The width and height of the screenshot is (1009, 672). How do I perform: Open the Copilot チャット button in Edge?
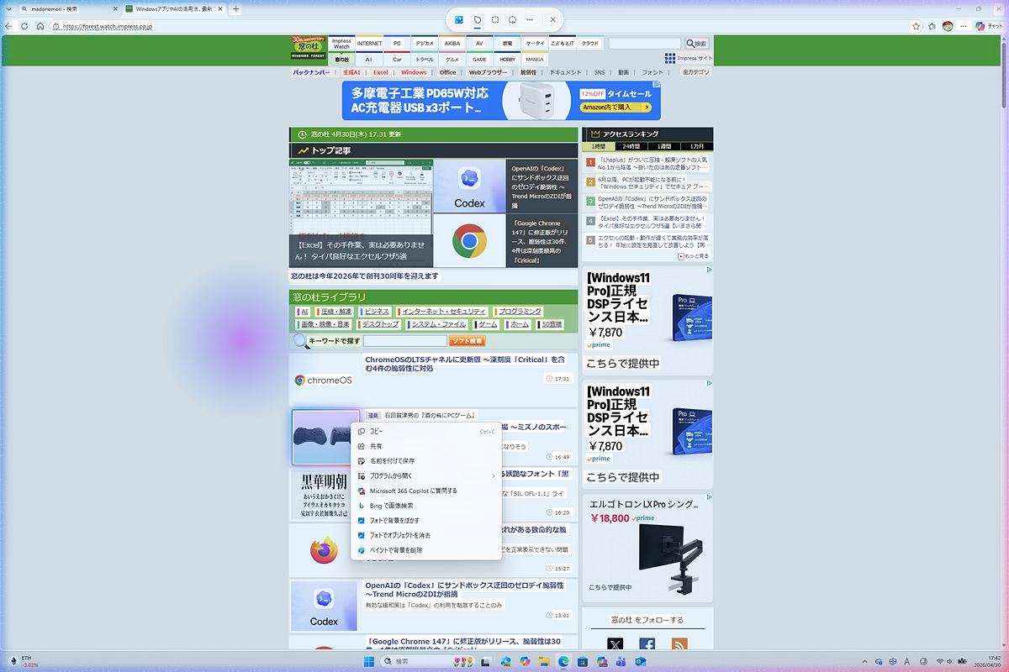pyautogui.click(x=989, y=26)
